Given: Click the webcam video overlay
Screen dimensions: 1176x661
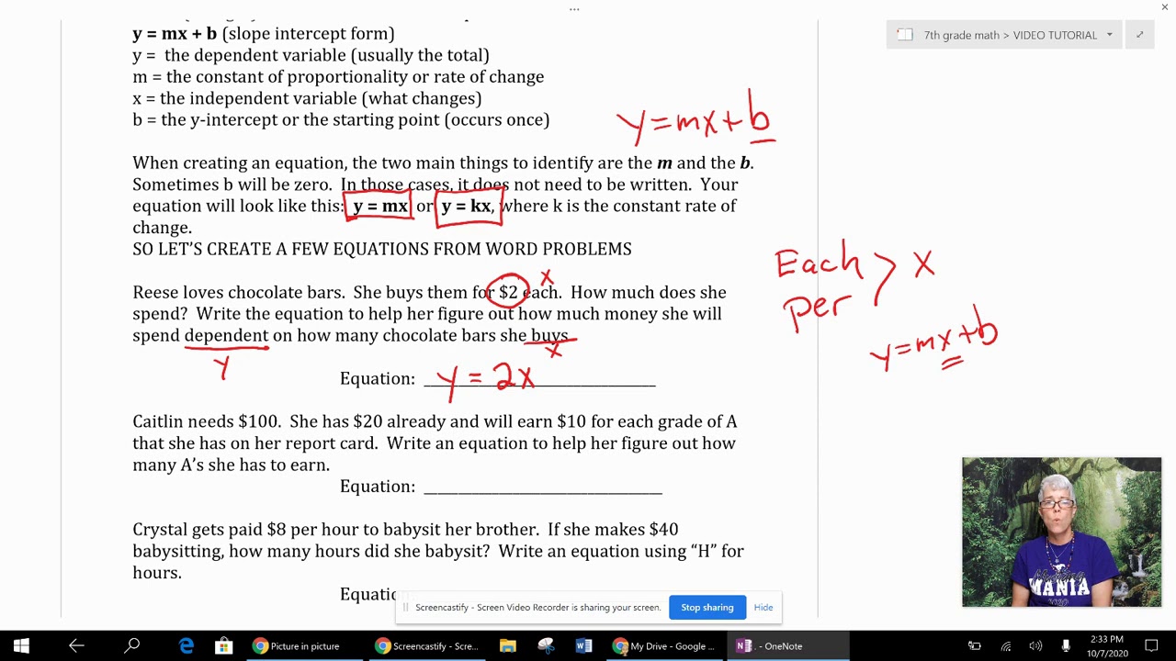Looking at the screenshot, I should (x=1061, y=532).
